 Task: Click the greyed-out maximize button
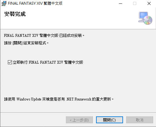click(x=135, y=3)
